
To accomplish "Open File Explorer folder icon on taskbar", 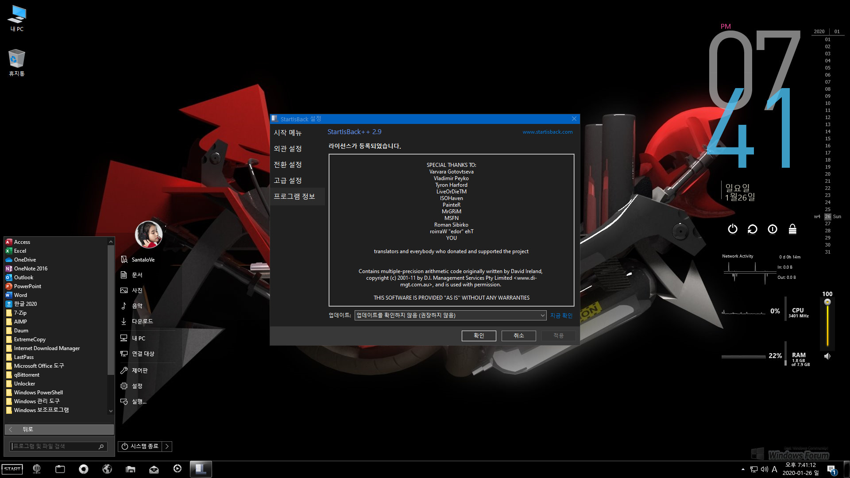I will click(x=131, y=469).
